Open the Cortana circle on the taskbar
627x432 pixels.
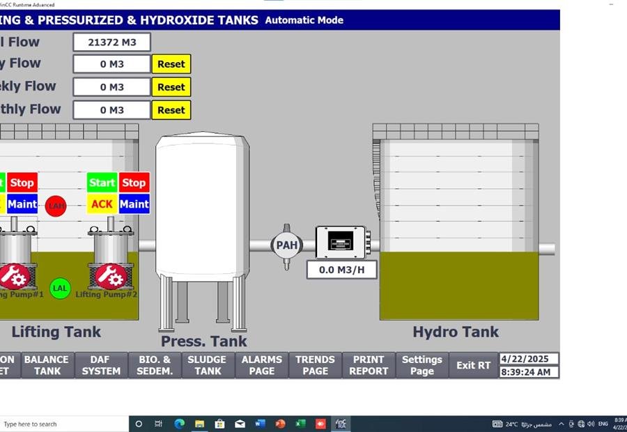click(x=139, y=424)
